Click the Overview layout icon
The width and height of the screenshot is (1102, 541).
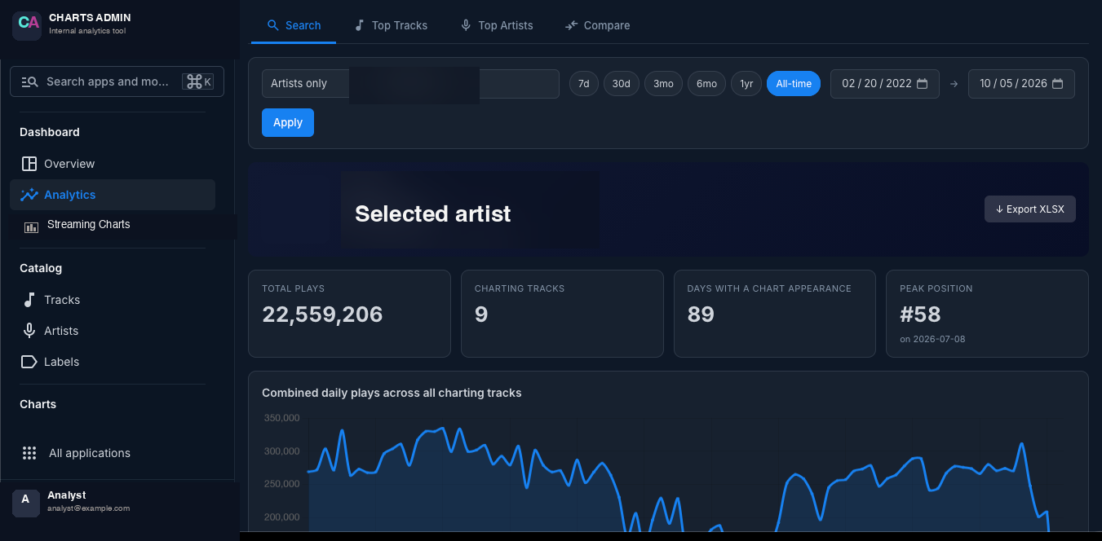tap(29, 164)
